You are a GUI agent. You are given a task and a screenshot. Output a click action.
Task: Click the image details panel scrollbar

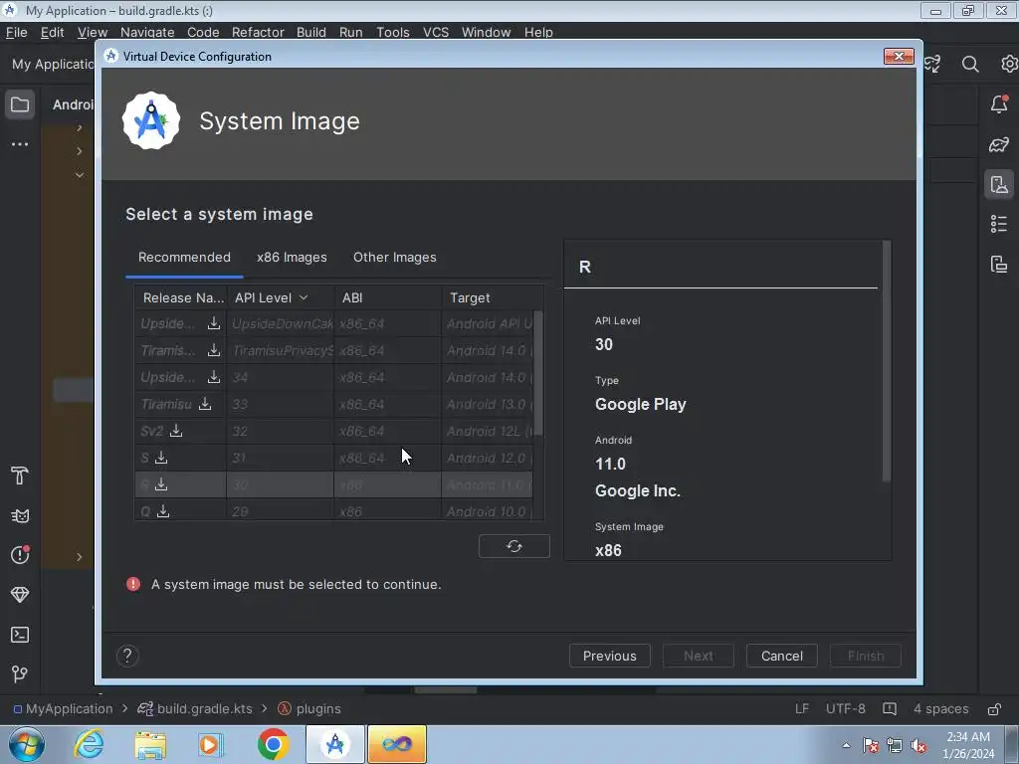pos(887,361)
